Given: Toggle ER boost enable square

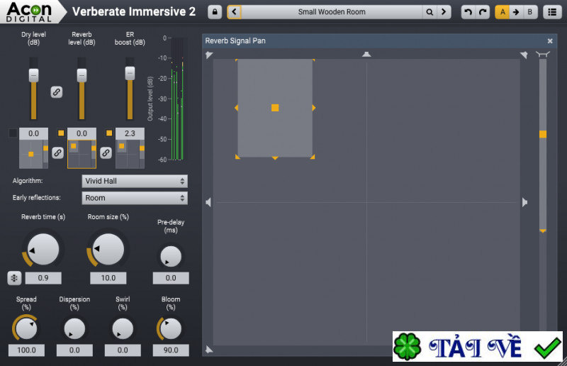Looking at the screenshot, I should [109, 133].
